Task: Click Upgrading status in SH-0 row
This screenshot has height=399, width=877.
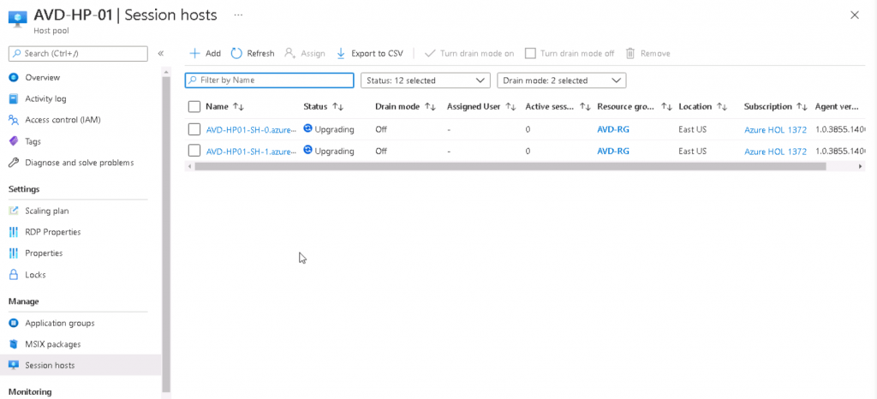Action: (x=329, y=129)
